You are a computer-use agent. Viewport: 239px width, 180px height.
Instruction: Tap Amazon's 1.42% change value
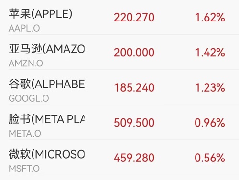(210, 53)
